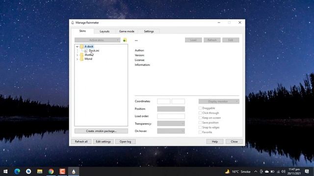Screen dimensions: 314x176
Task: Open the On hover dropdown
Action: pyautogui.click(x=171, y=131)
